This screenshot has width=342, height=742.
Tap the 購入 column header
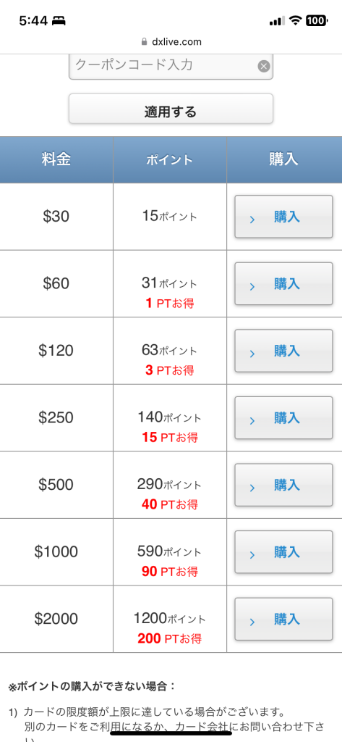tap(284, 159)
